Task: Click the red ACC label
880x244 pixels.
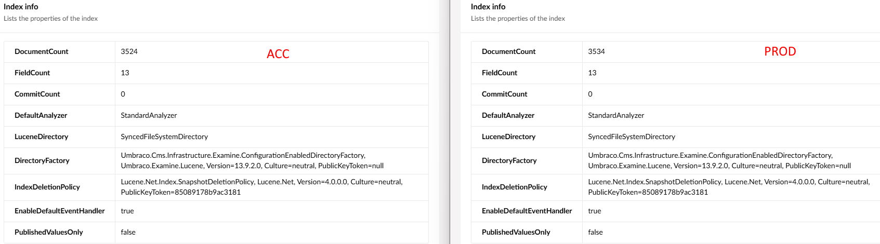Action: (278, 54)
